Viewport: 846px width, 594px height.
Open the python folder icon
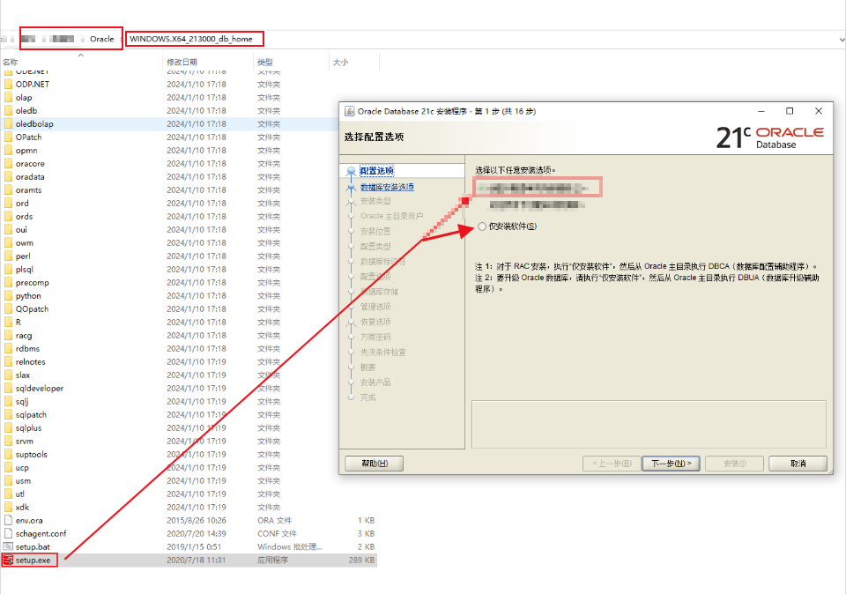[x=8, y=295]
